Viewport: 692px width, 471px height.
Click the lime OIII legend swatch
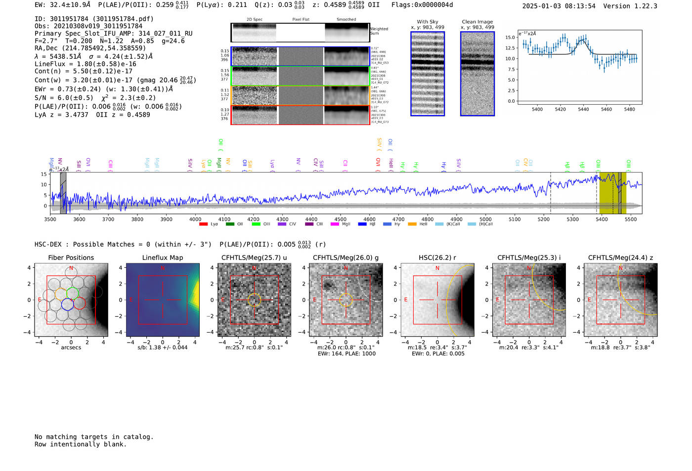256,224
